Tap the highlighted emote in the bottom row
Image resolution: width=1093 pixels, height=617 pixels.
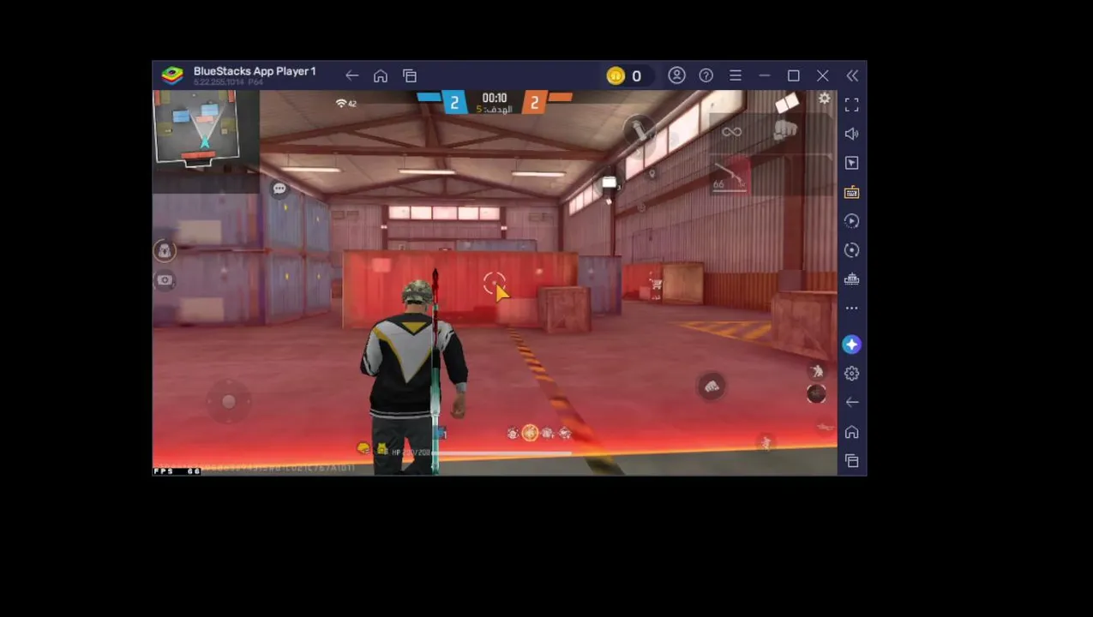pos(529,434)
